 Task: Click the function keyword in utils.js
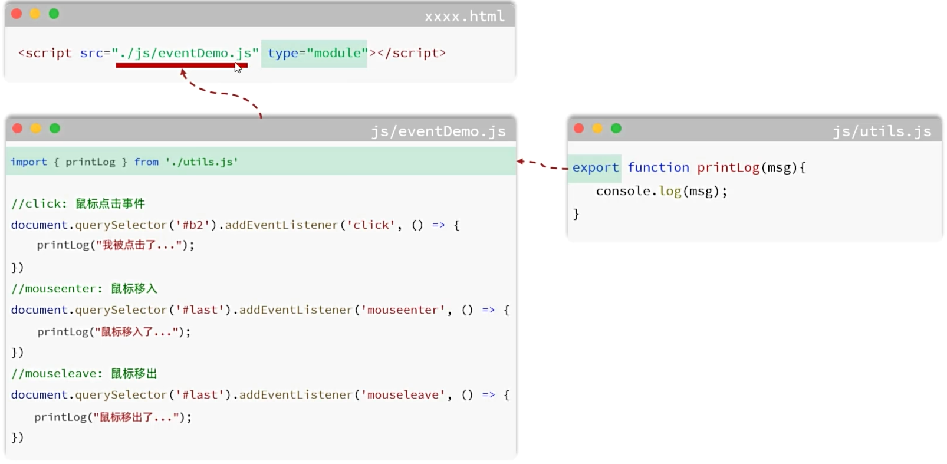(658, 167)
